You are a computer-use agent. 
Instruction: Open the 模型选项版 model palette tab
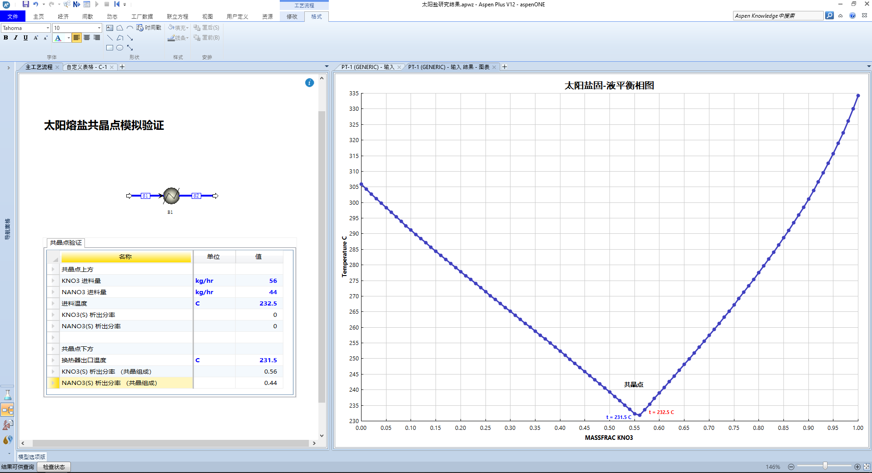click(x=32, y=457)
